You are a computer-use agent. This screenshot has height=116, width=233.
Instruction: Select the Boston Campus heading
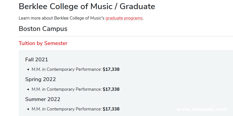[43, 29]
